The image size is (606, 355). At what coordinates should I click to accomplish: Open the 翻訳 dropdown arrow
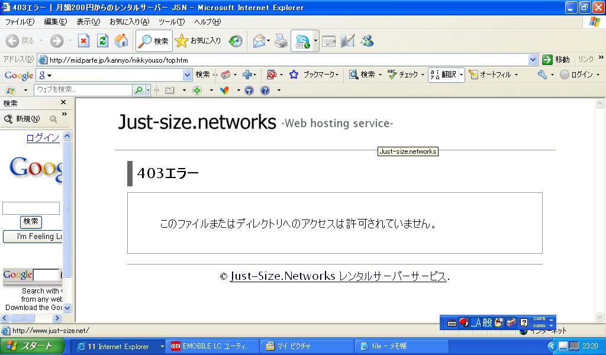462,75
